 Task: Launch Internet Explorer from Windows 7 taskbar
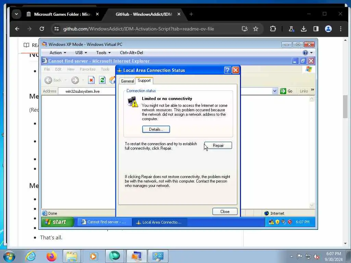click(31, 256)
